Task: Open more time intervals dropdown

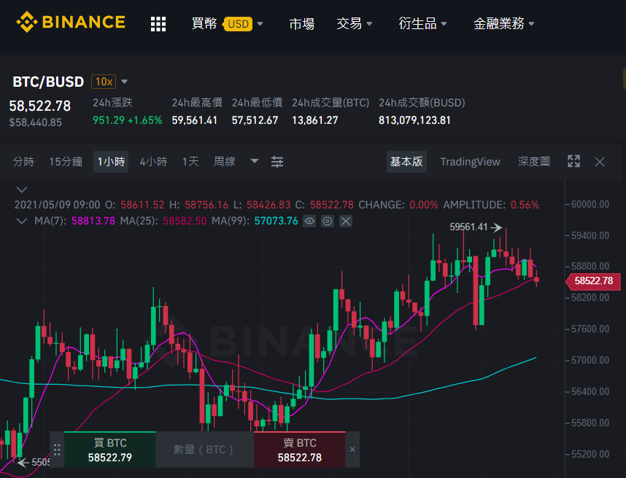Action: 255,162
